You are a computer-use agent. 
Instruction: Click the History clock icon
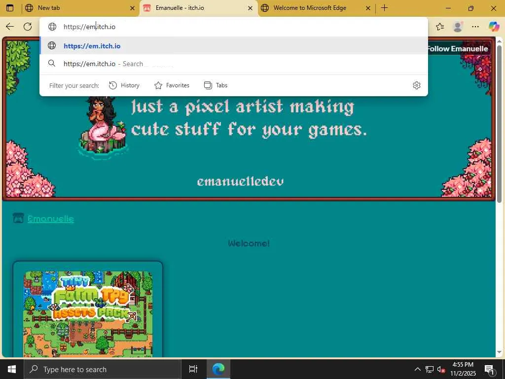click(x=113, y=85)
